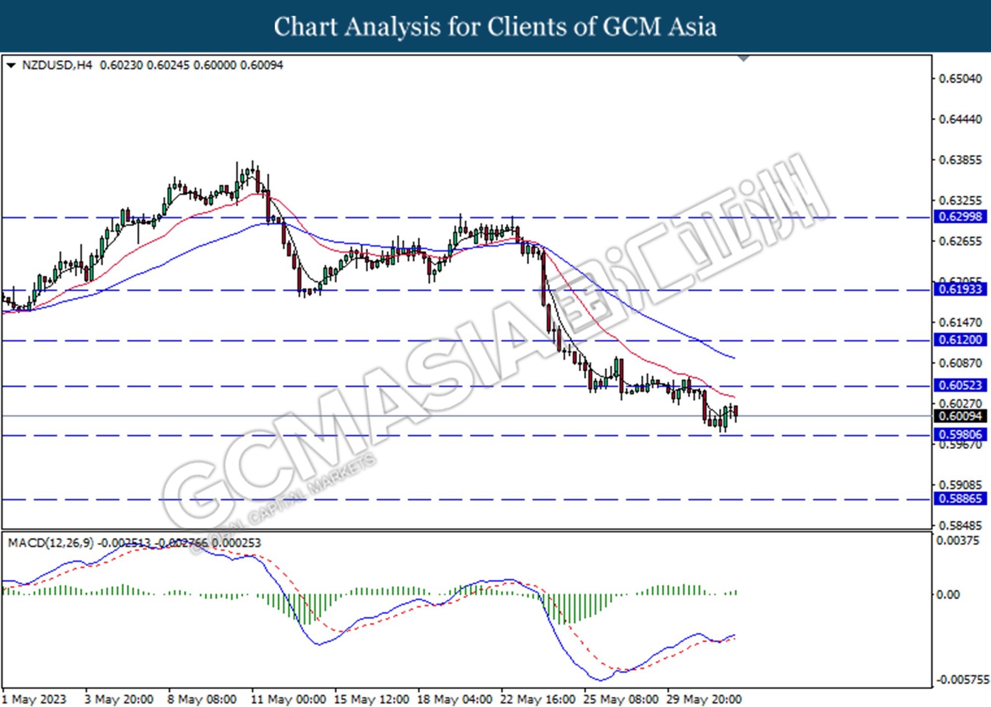Screen dimensions: 991x707
Task: Click the 11 May 00:00 time label
Action: [x=288, y=699]
